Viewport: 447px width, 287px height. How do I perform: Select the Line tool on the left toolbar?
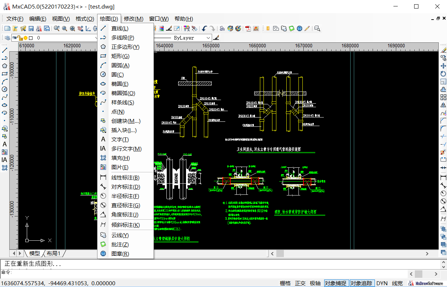pos(5,50)
